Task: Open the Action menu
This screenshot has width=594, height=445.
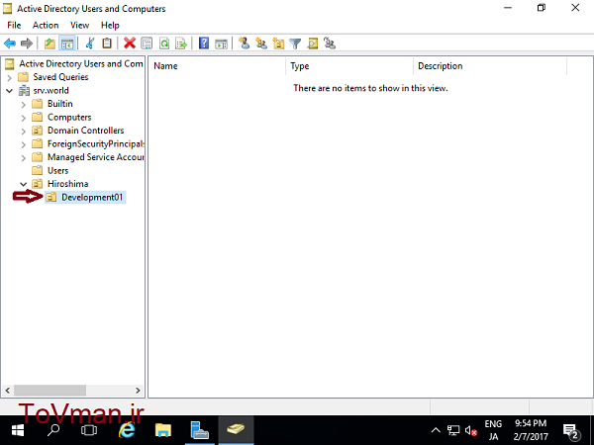Action: 46,26
